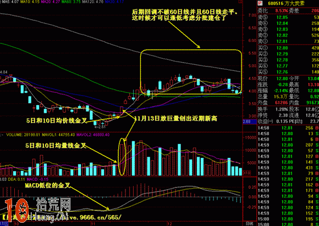This screenshot has width=319, height=226.
Task: Click the red P icon beside stock code
Action: pyautogui.click(x=260, y=3)
